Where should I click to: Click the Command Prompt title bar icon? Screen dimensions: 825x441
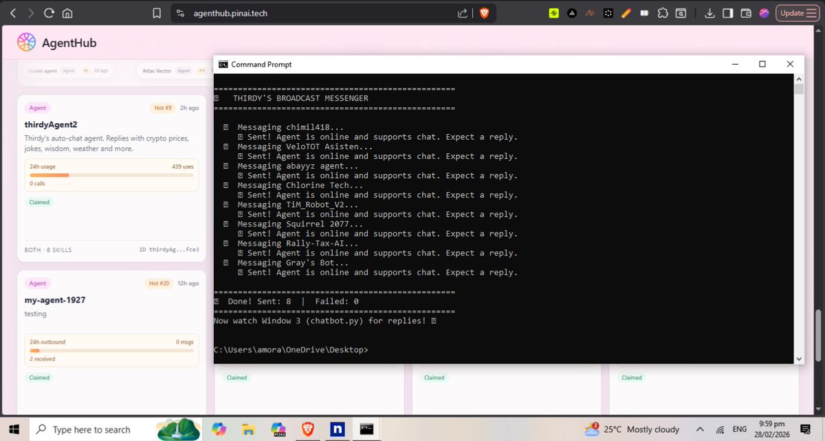[223, 64]
